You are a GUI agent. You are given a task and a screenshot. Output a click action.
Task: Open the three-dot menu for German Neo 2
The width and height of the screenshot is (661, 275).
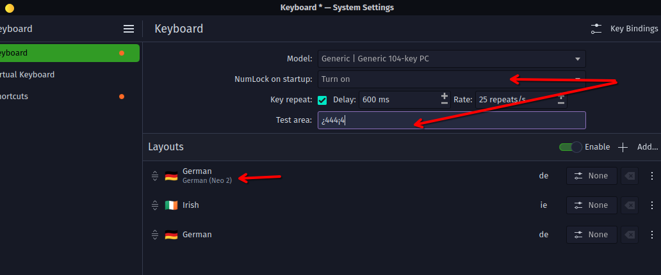(x=652, y=176)
